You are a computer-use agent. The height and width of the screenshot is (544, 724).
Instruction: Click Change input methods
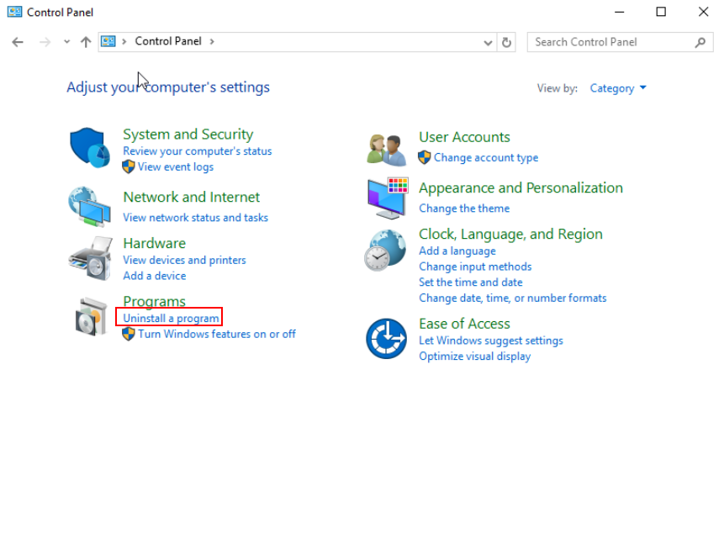475,267
